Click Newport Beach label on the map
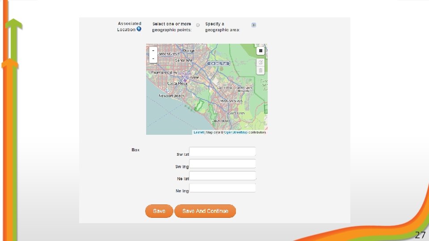 (x=172, y=96)
